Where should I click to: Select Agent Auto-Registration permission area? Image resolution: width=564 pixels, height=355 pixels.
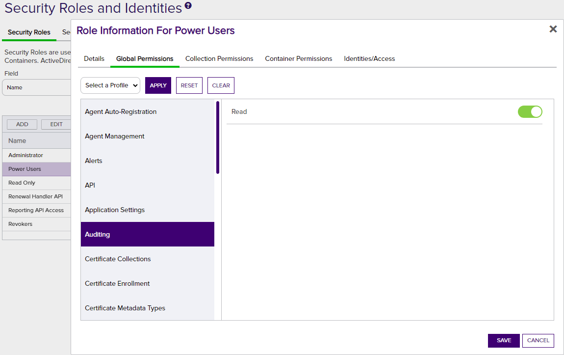121,112
